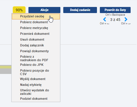This screenshot has height=107, width=137.
Task: Select Przydziel osobę menu entry
Action: tap(36, 17)
